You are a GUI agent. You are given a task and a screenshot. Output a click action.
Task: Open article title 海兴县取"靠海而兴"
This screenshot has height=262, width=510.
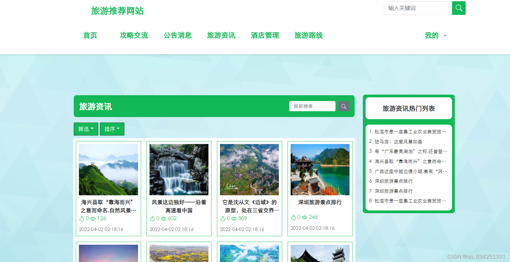point(108,206)
